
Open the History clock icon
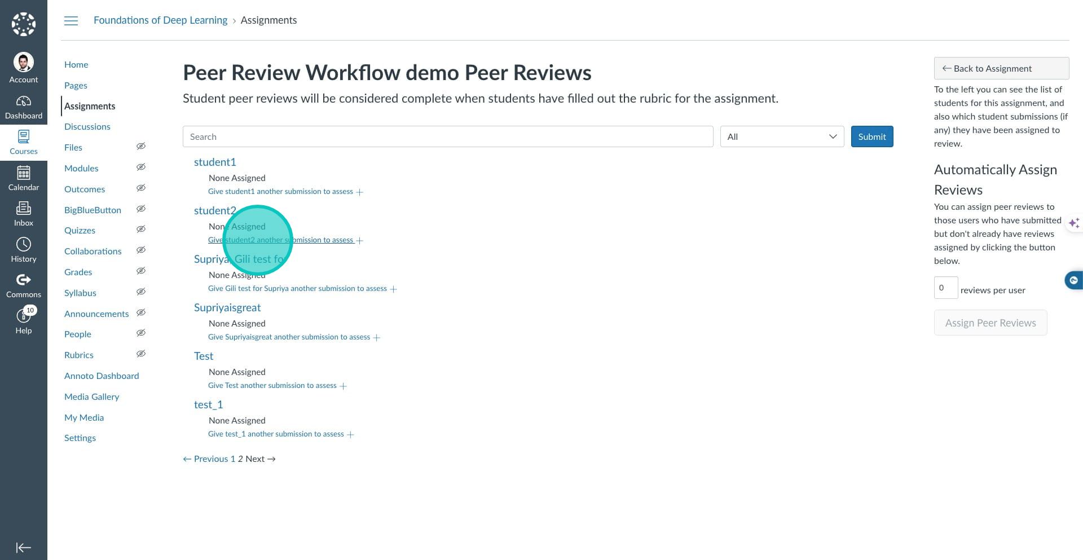click(23, 245)
